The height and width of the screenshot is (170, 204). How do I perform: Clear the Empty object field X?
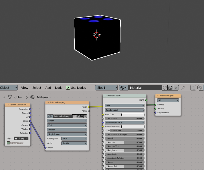[26, 138]
